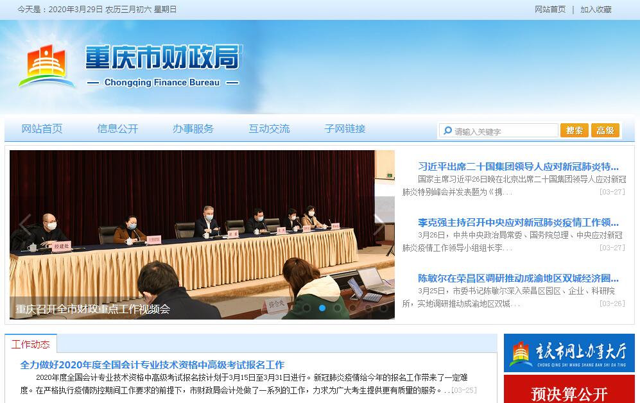Open the 子网链接 navigation menu
Screen dimensions: 640x403
click(345, 129)
